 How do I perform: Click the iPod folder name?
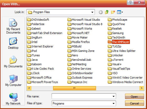[34, 51]
